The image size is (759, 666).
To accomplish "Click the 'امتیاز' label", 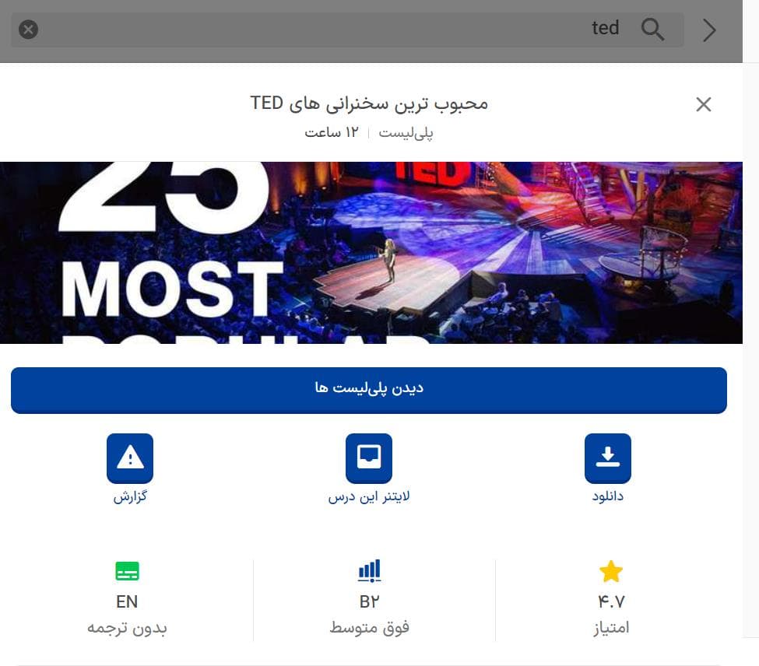I will [x=611, y=627].
